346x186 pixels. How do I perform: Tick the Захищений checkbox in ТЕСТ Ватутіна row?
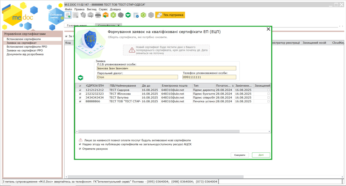(268, 97)
